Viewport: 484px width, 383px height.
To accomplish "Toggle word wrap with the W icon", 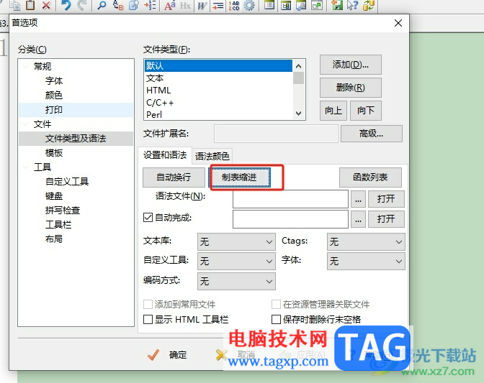I will (x=202, y=5).
